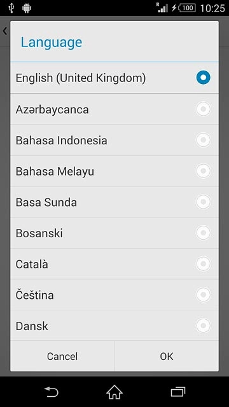Select the Dansk language entry

tap(114, 326)
